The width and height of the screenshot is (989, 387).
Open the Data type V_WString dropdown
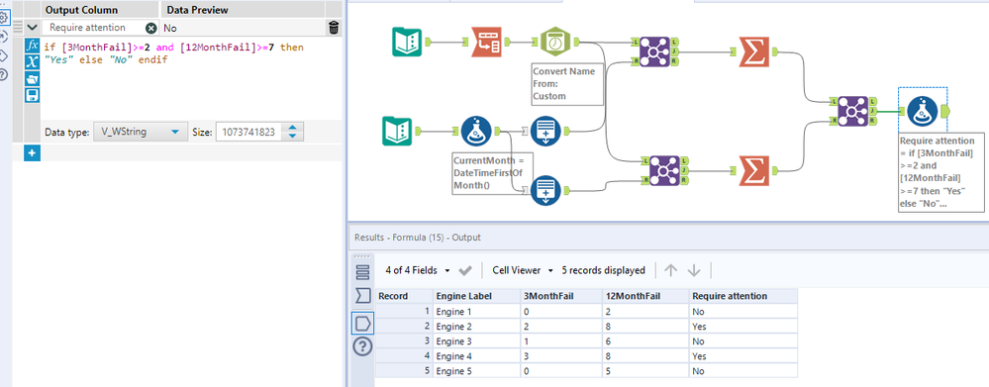click(140, 133)
